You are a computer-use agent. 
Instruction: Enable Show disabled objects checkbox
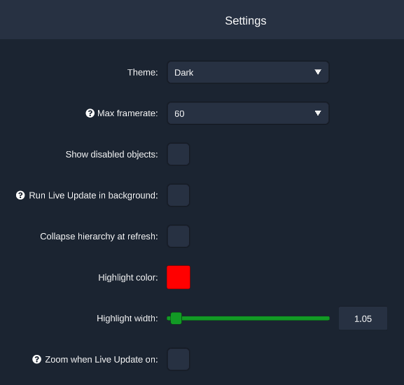179,154
